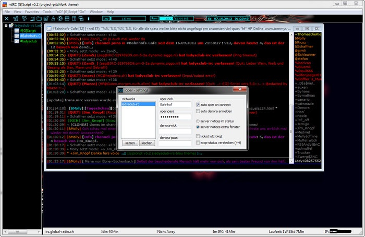Click the oper-nick field containing Bahnhof
This screenshot has height=237, width=365.
pos(175,104)
